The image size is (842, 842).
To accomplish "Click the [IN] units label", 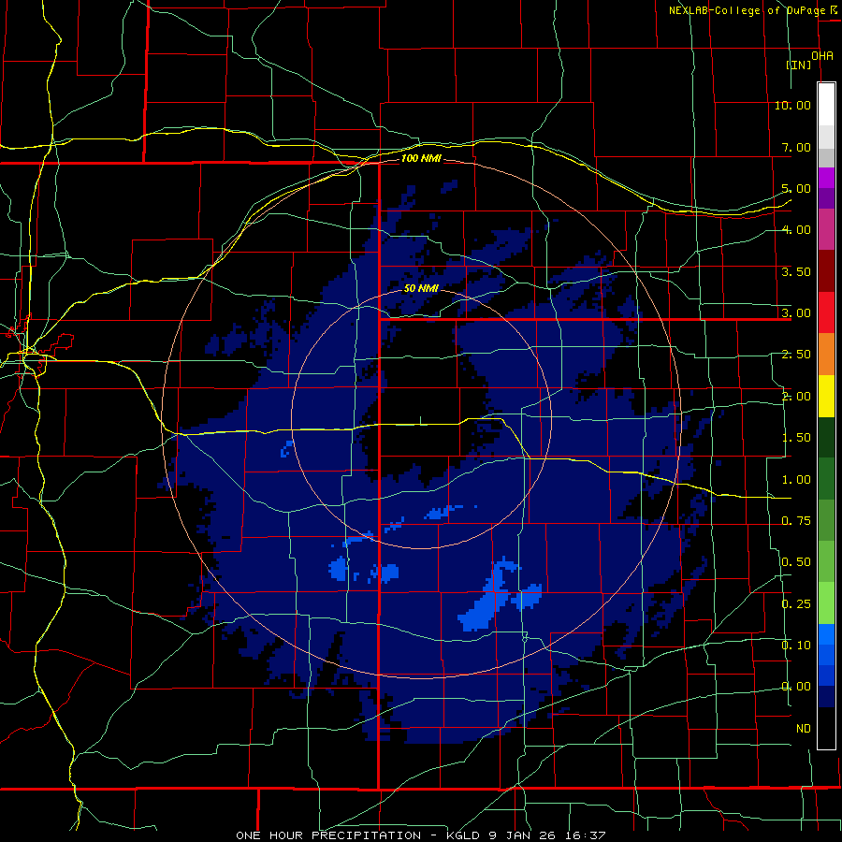I will [x=799, y=65].
